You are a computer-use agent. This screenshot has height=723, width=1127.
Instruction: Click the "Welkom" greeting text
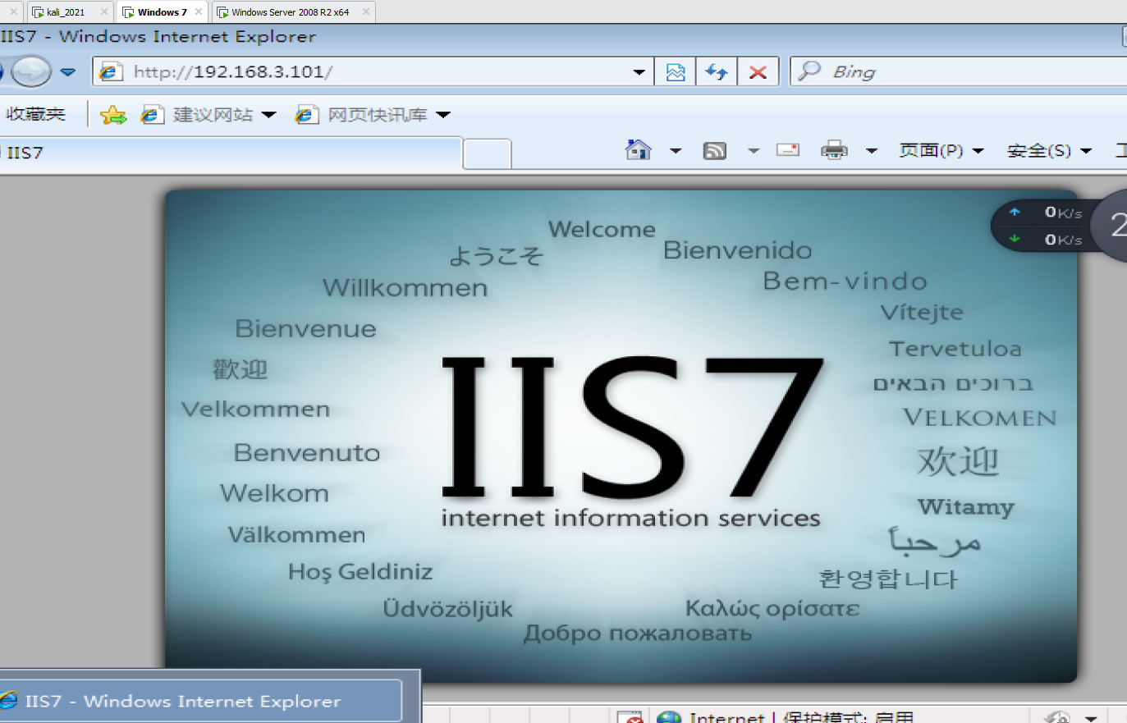point(274,493)
